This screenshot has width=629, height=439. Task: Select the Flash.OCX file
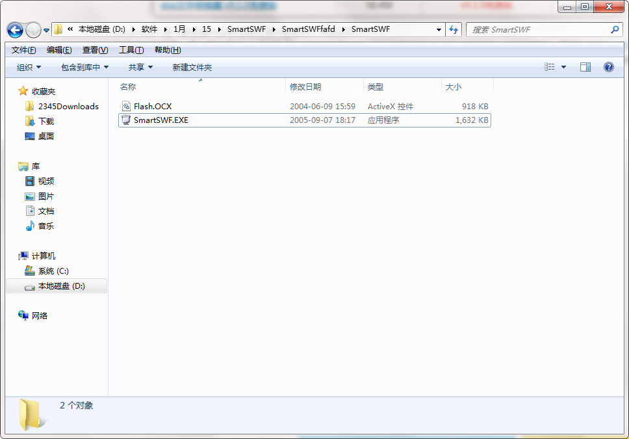153,106
